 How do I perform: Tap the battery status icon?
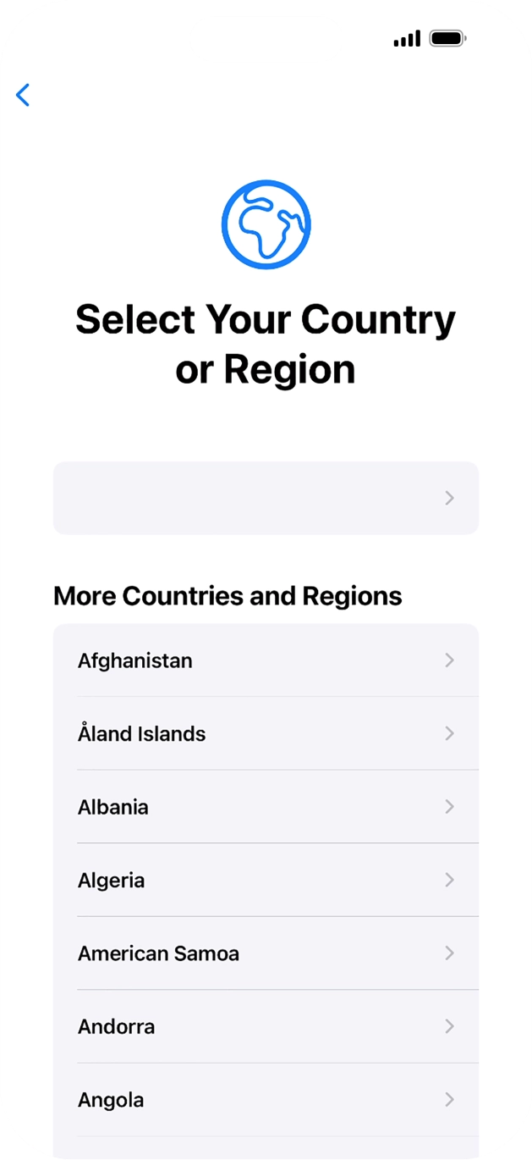click(447, 38)
